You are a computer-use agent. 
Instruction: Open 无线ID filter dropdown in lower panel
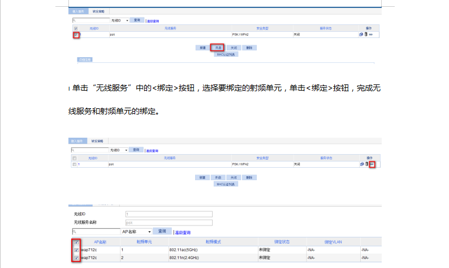point(119,150)
